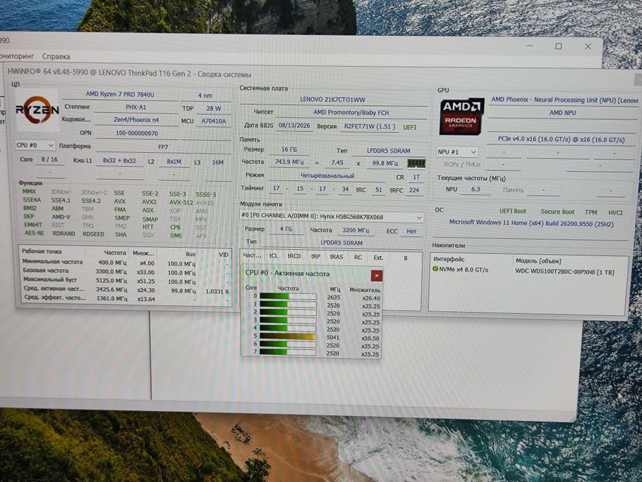Screen dimensions: 642x482
Task: Click the Core 7 frequency bar
Action: (288, 353)
